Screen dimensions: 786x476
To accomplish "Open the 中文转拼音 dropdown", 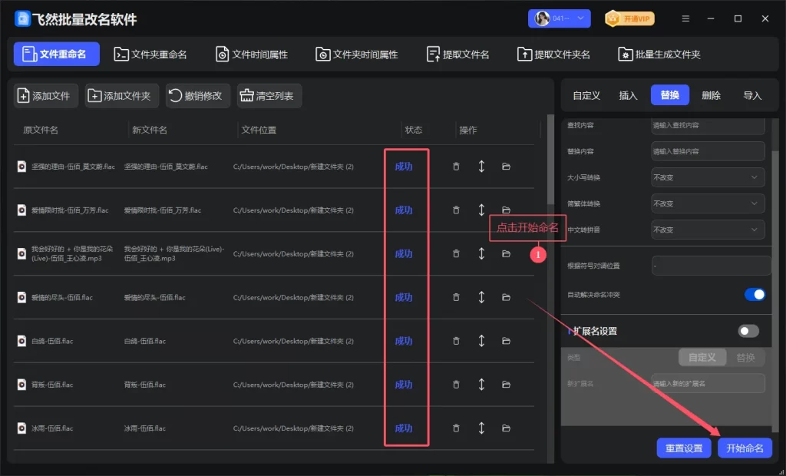I will pyautogui.click(x=707, y=230).
